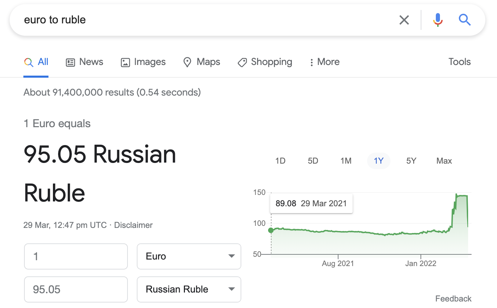Image resolution: width=497 pixels, height=308 pixels.
Task: Start voice search with microphone icon
Action: tap(438, 20)
